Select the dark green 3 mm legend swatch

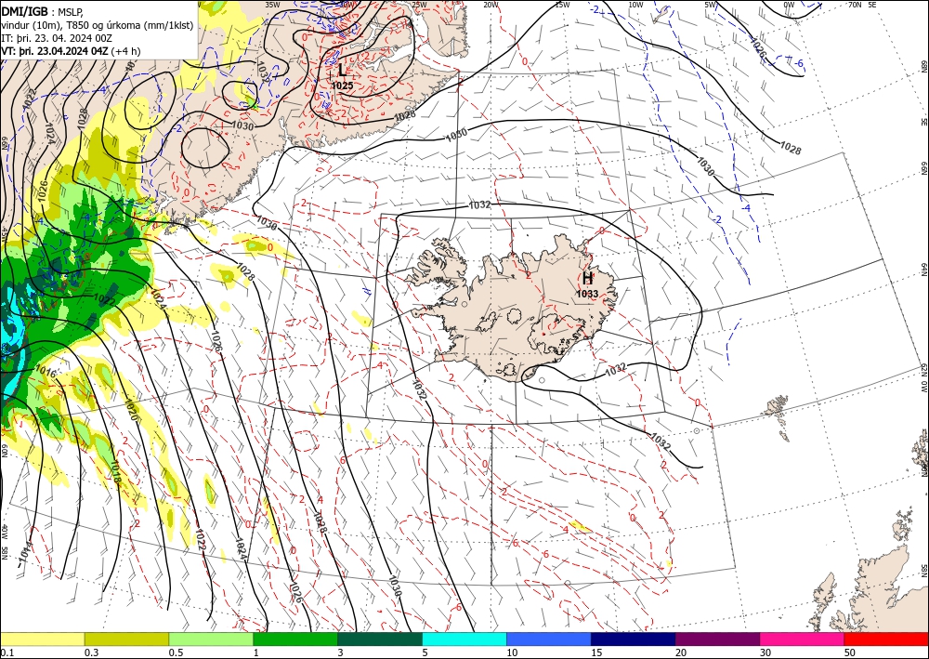pyautogui.click(x=380, y=639)
